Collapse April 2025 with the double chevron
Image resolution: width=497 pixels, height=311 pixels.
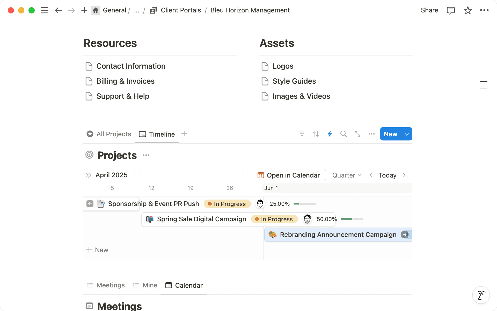pyautogui.click(x=89, y=175)
